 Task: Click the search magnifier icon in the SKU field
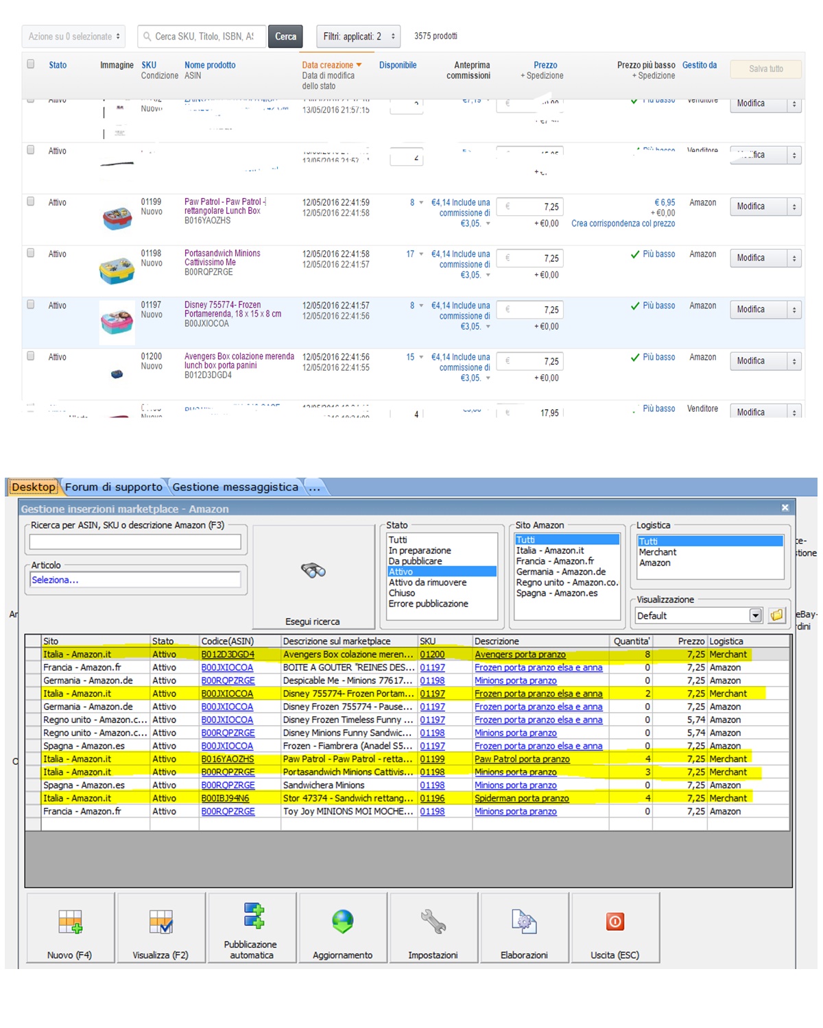point(146,36)
